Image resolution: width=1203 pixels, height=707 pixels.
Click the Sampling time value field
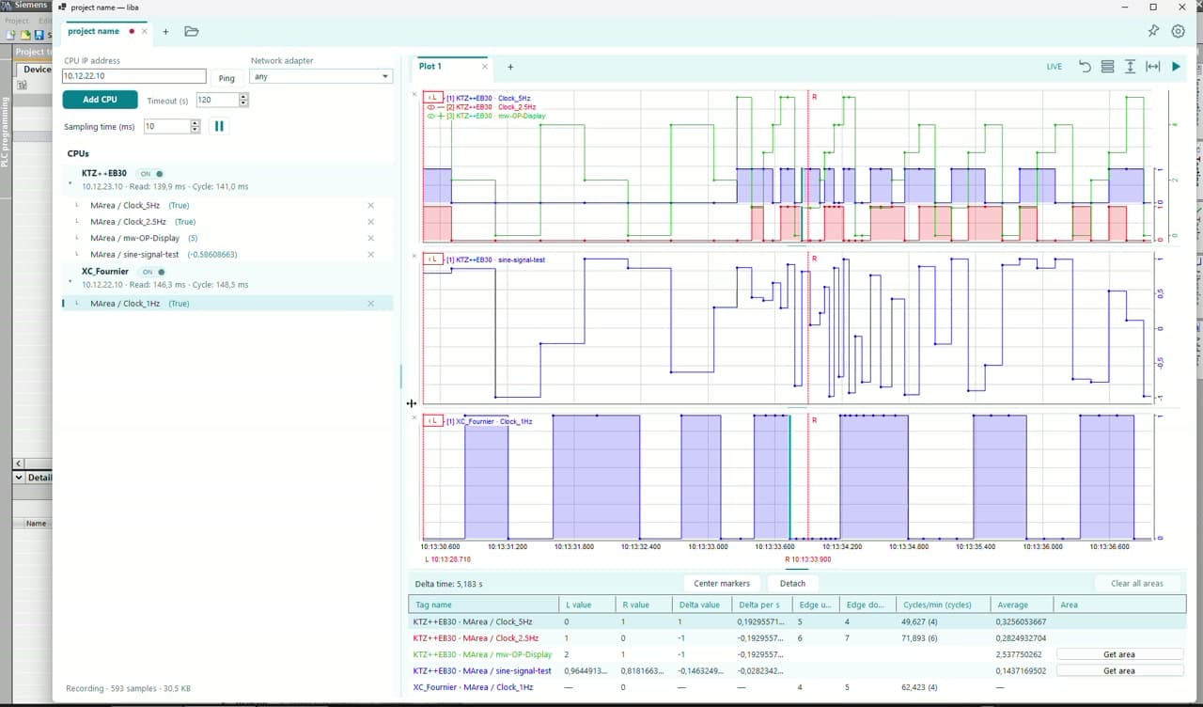(167, 126)
